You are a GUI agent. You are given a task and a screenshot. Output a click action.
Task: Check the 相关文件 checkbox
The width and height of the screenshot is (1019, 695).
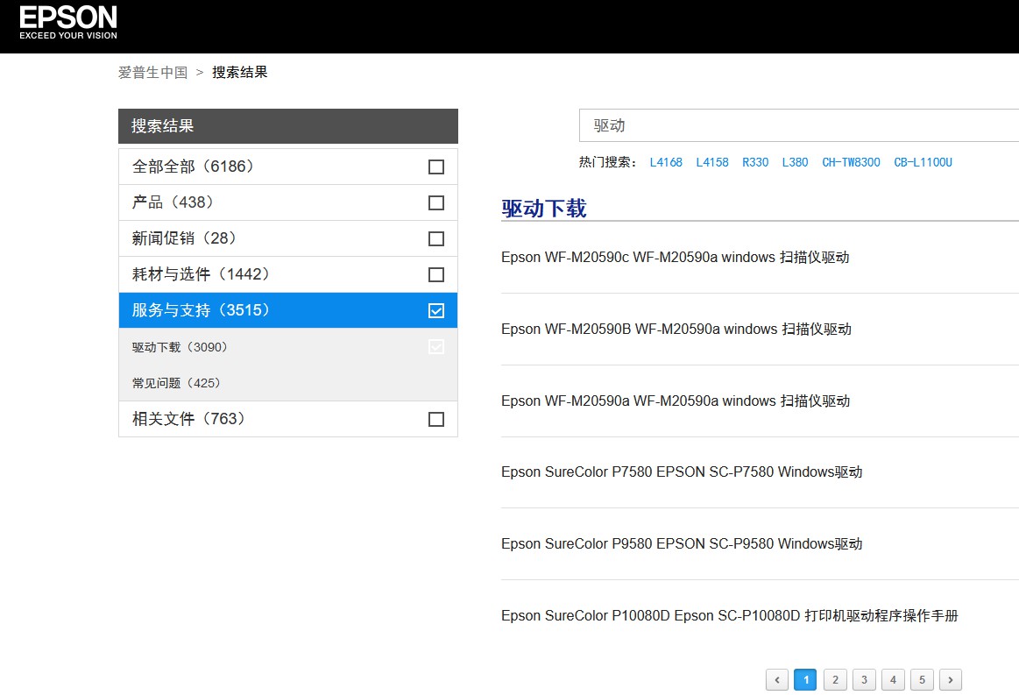click(435, 419)
